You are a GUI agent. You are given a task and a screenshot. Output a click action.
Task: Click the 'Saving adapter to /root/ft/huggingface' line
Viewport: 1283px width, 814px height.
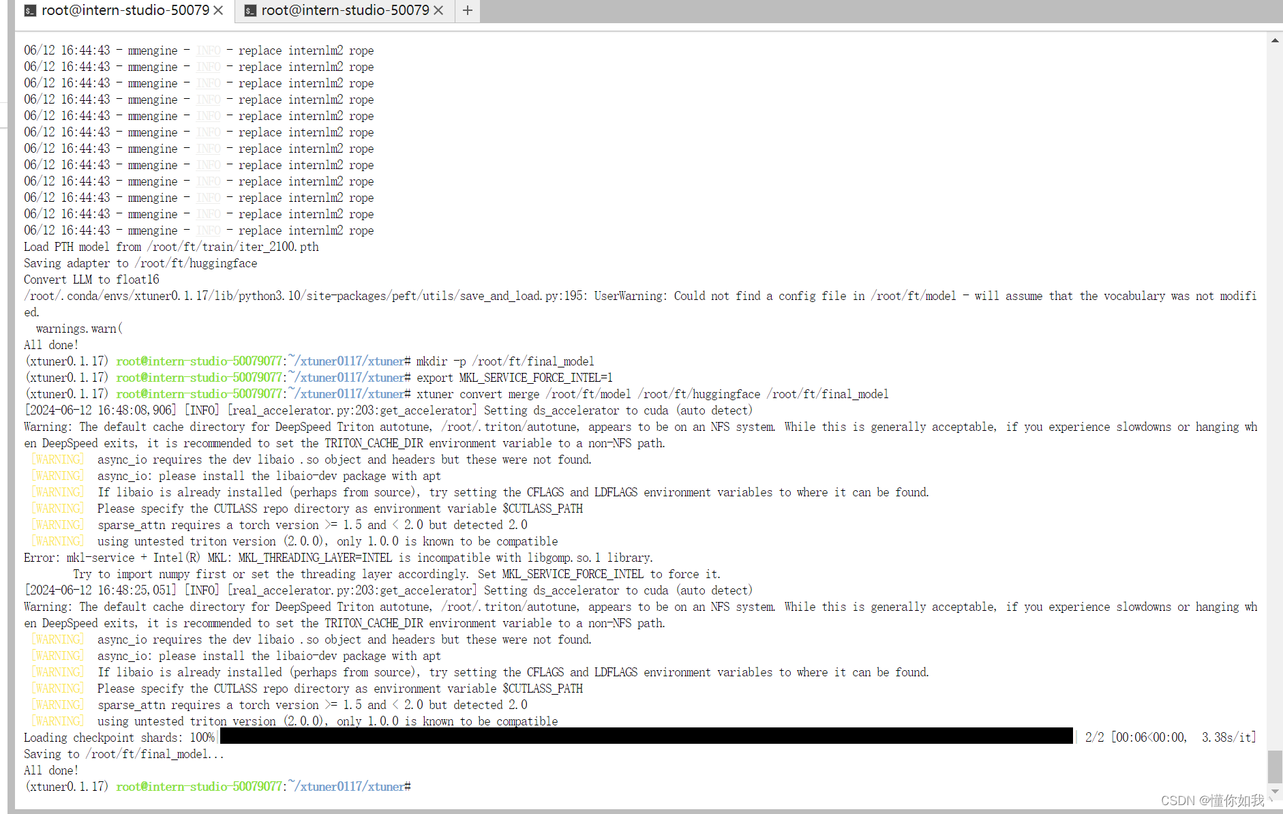pos(140,263)
